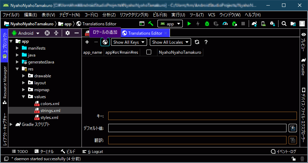Click the Make Project hammer icon

click(x=151, y=24)
